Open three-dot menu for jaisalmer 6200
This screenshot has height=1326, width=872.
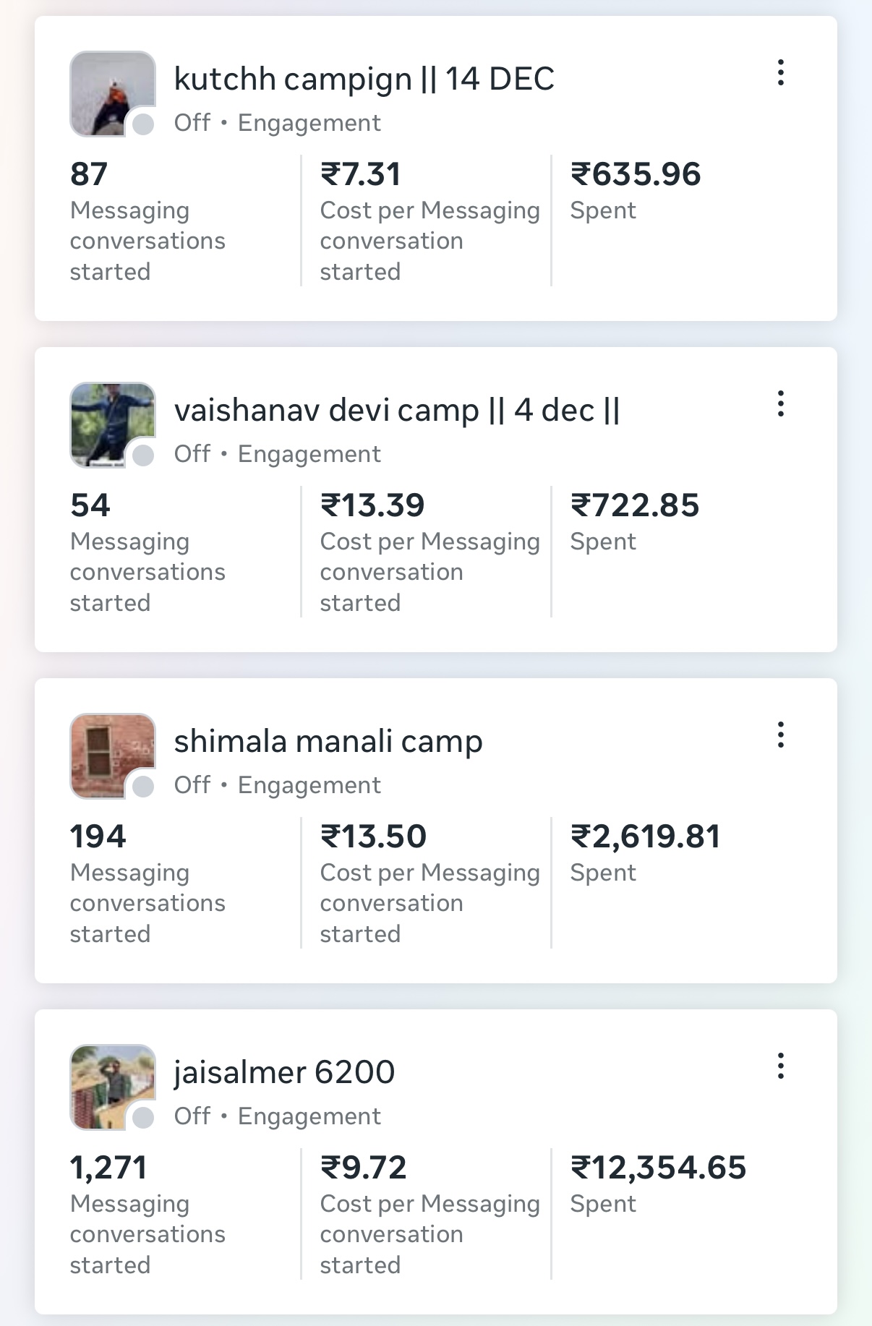780,1066
